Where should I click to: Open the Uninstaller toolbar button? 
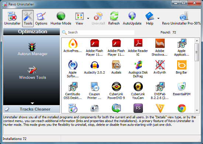(12, 18)
